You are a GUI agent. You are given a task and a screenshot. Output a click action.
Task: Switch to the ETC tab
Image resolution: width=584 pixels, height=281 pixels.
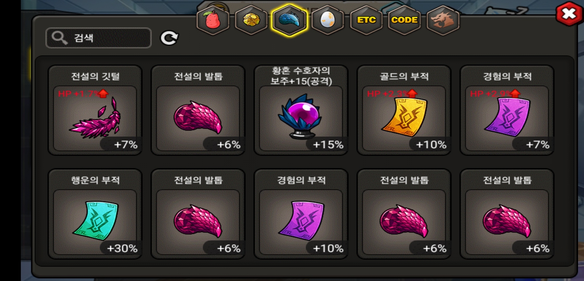[366, 20]
